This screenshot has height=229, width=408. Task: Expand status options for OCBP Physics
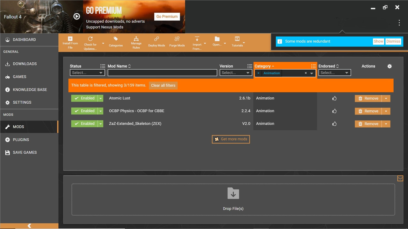[x=101, y=111]
